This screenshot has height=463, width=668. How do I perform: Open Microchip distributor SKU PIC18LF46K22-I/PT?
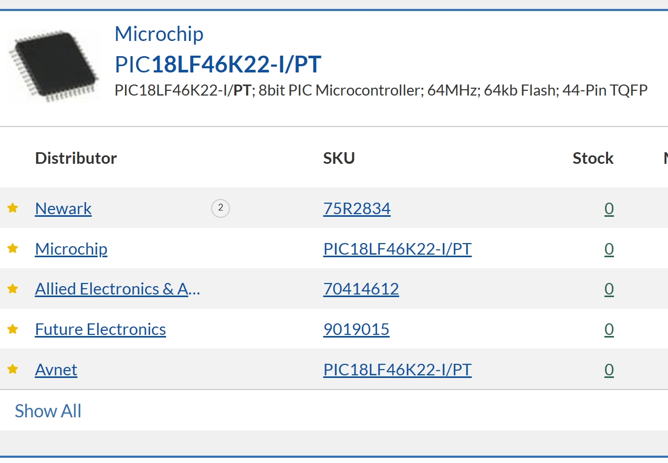[x=397, y=249]
